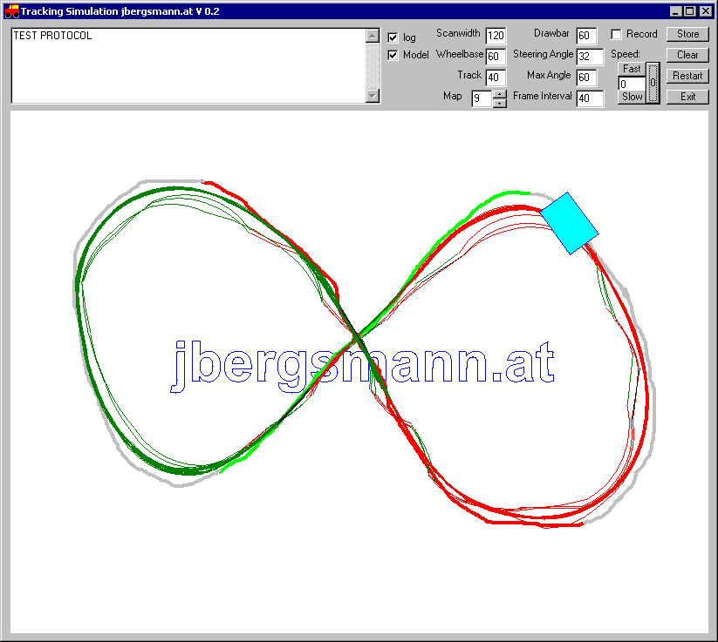
Task: Minimize the Tracking Simulation window
Action: (675, 11)
